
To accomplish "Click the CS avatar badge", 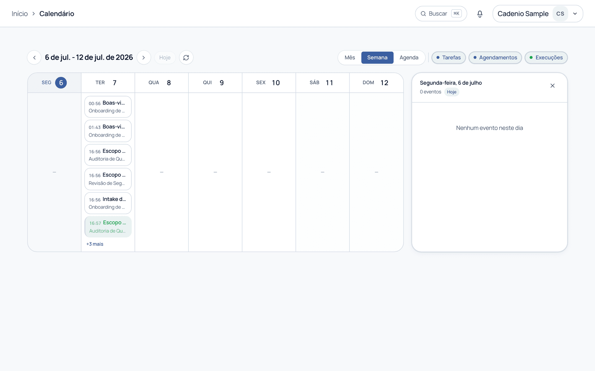I will pos(560,14).
